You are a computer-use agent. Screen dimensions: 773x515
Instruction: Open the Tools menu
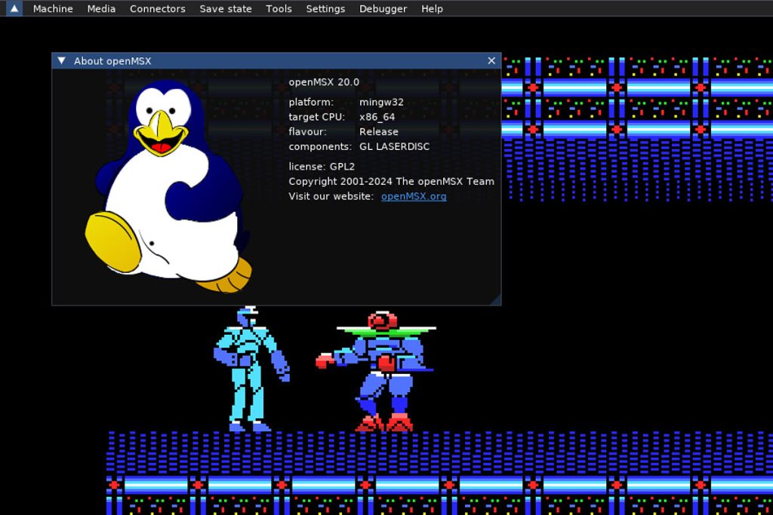point(279,8)
